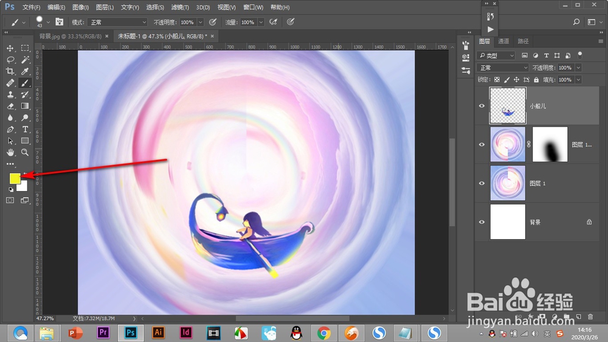The height and width of the screenshot is (342, 608).
Task: Select the Dodge tool
Action: (25, 117)
